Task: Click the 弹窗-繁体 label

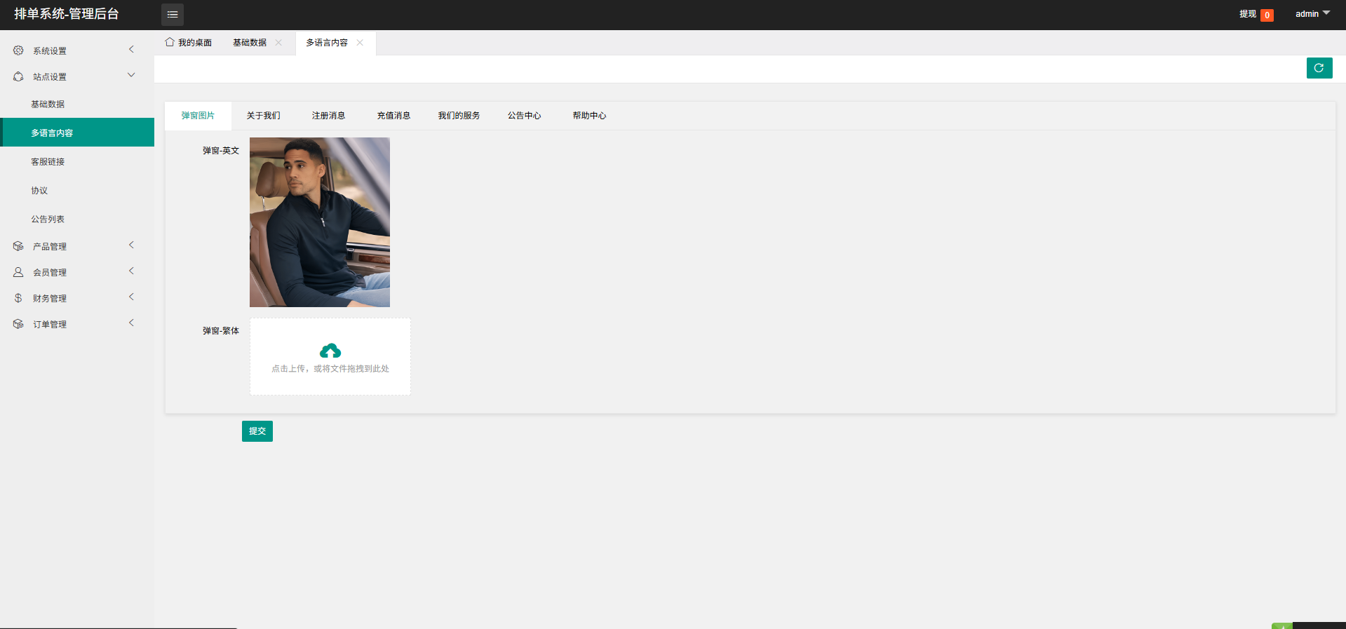Action: 221,331
